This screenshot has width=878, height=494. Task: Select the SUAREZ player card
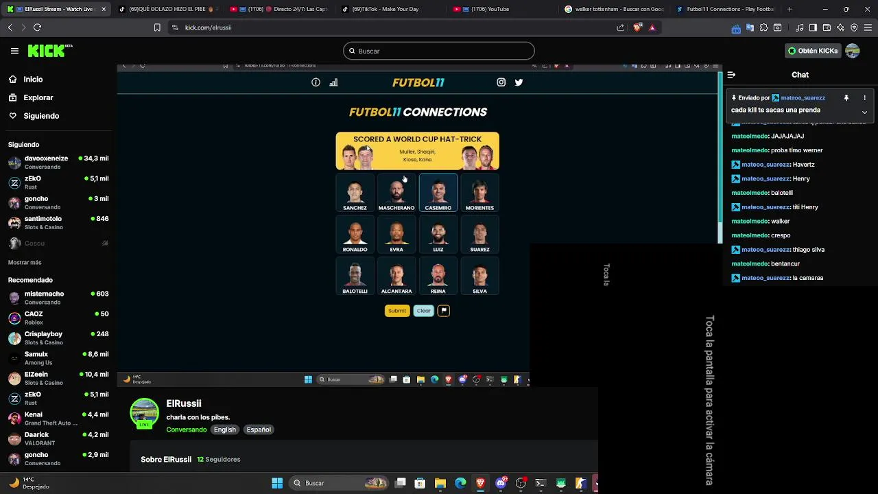(479, 235)
